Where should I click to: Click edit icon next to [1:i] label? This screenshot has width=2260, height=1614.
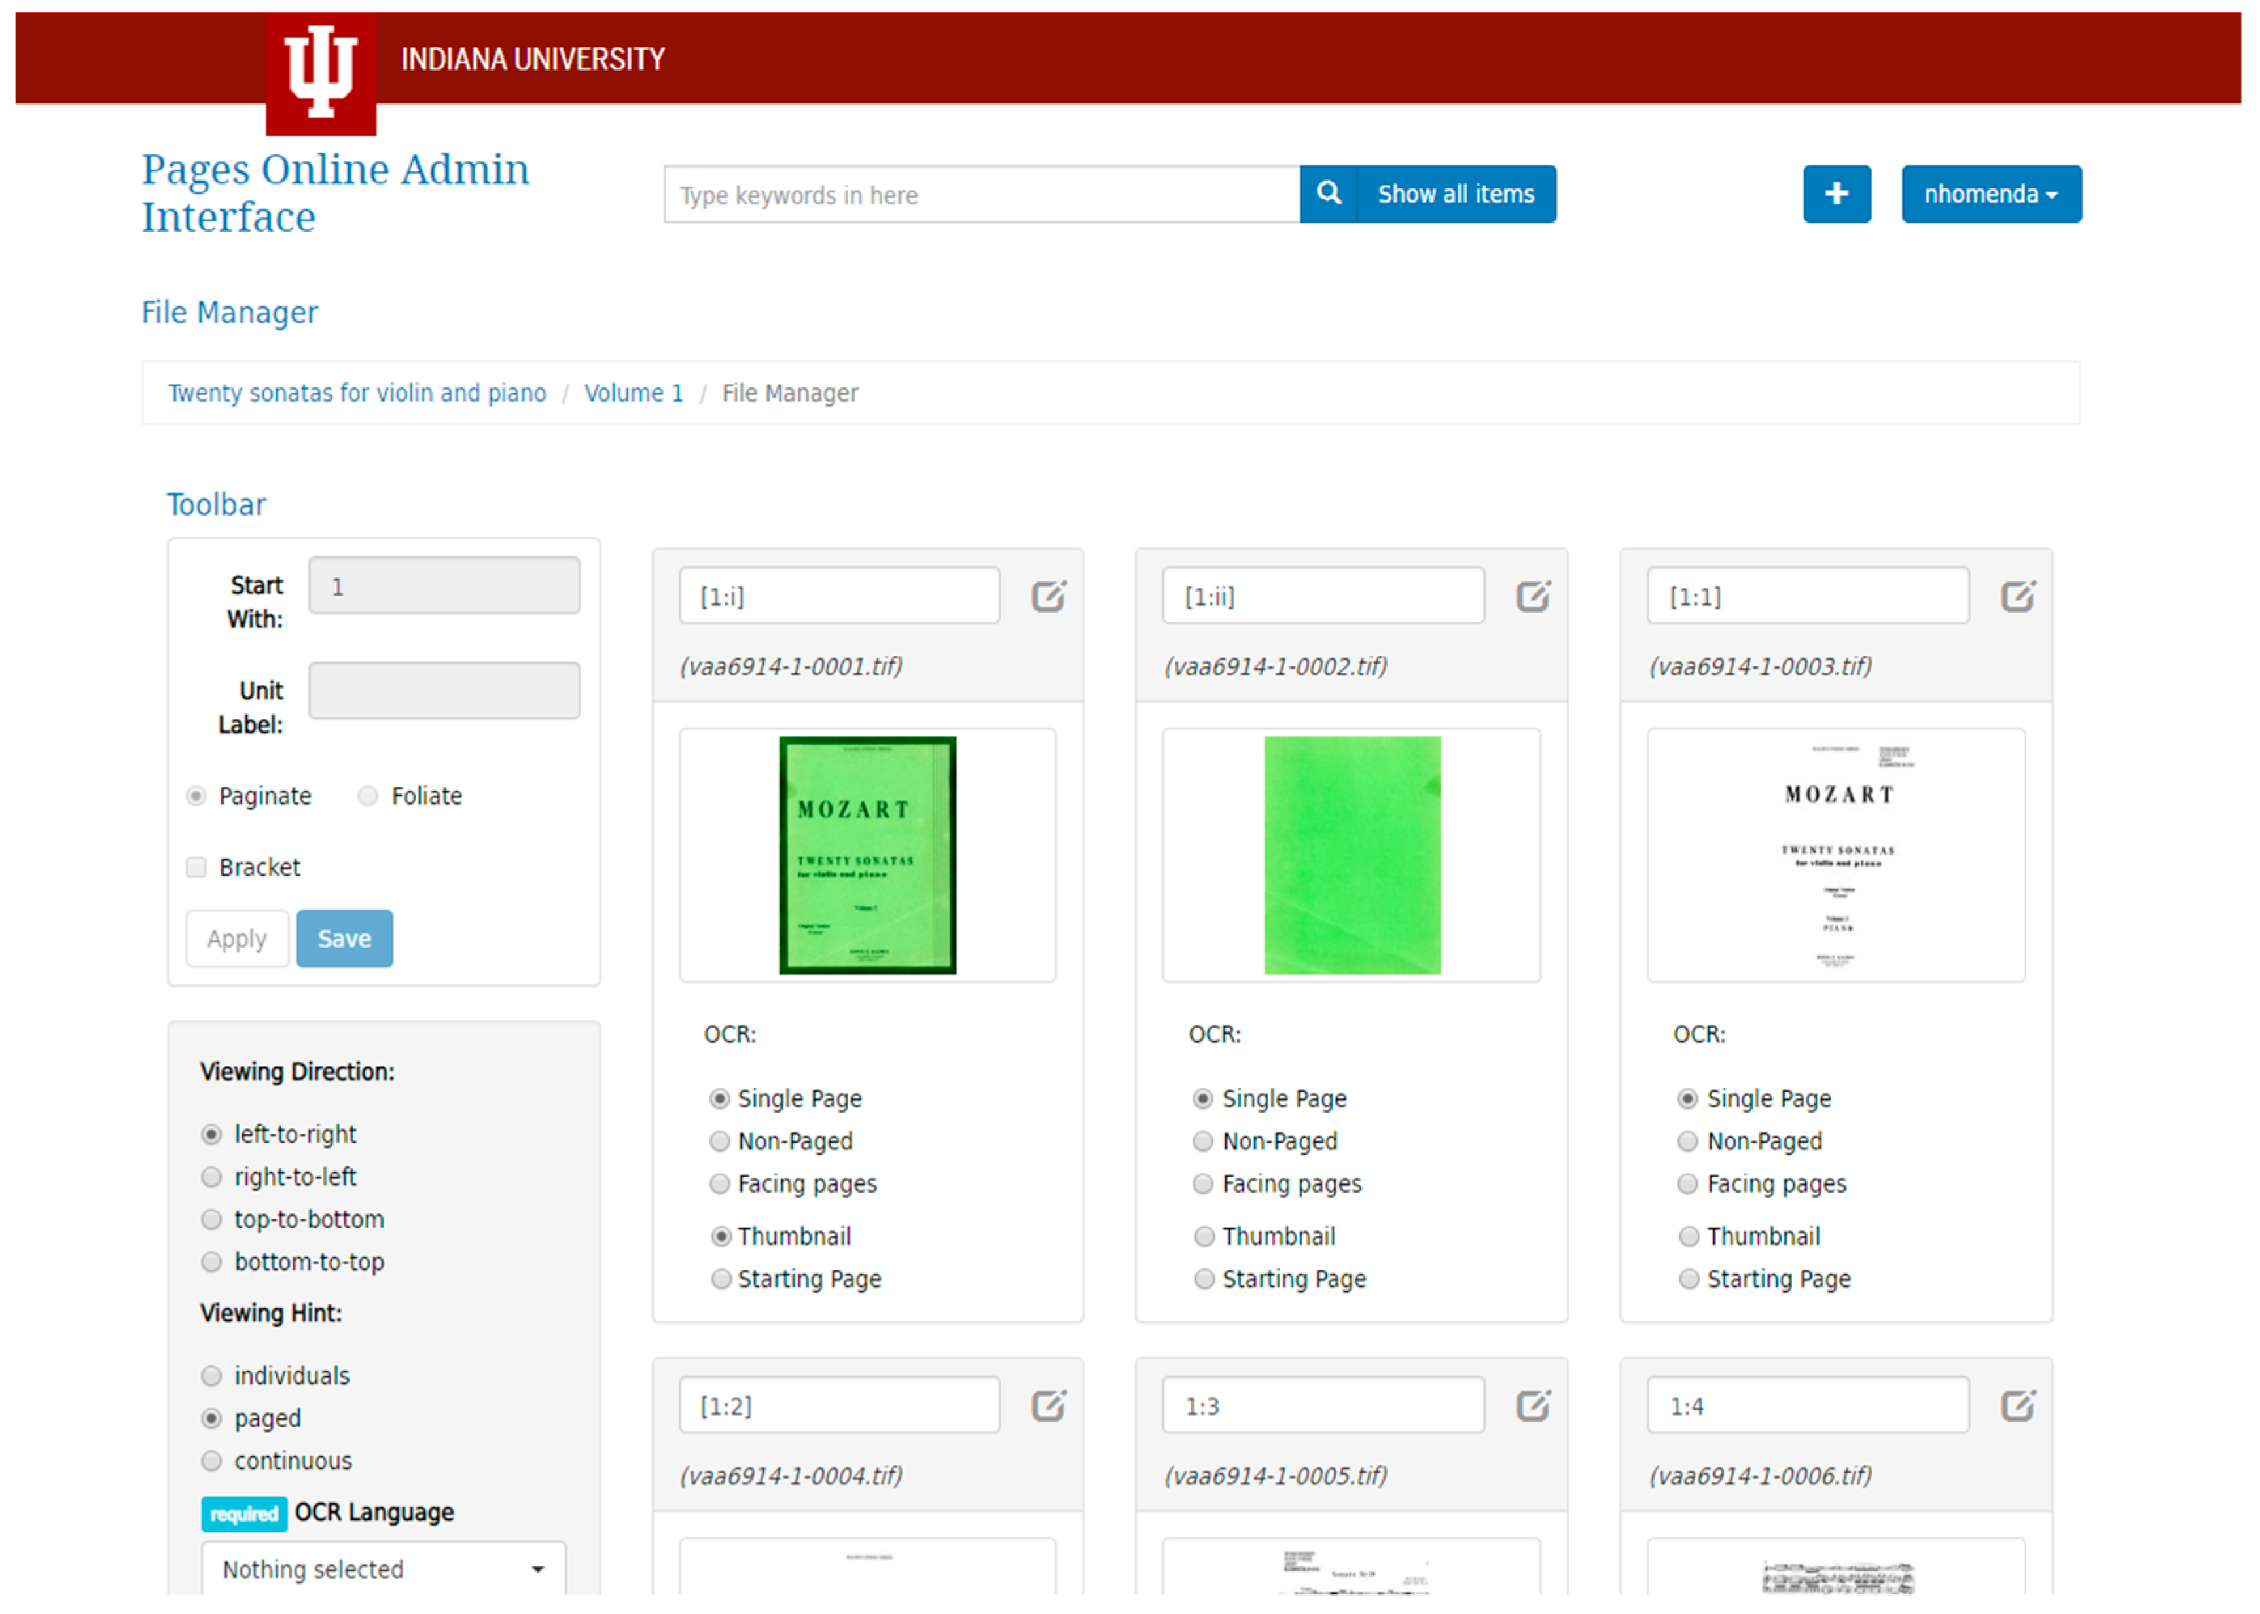tap(1047, 596)
